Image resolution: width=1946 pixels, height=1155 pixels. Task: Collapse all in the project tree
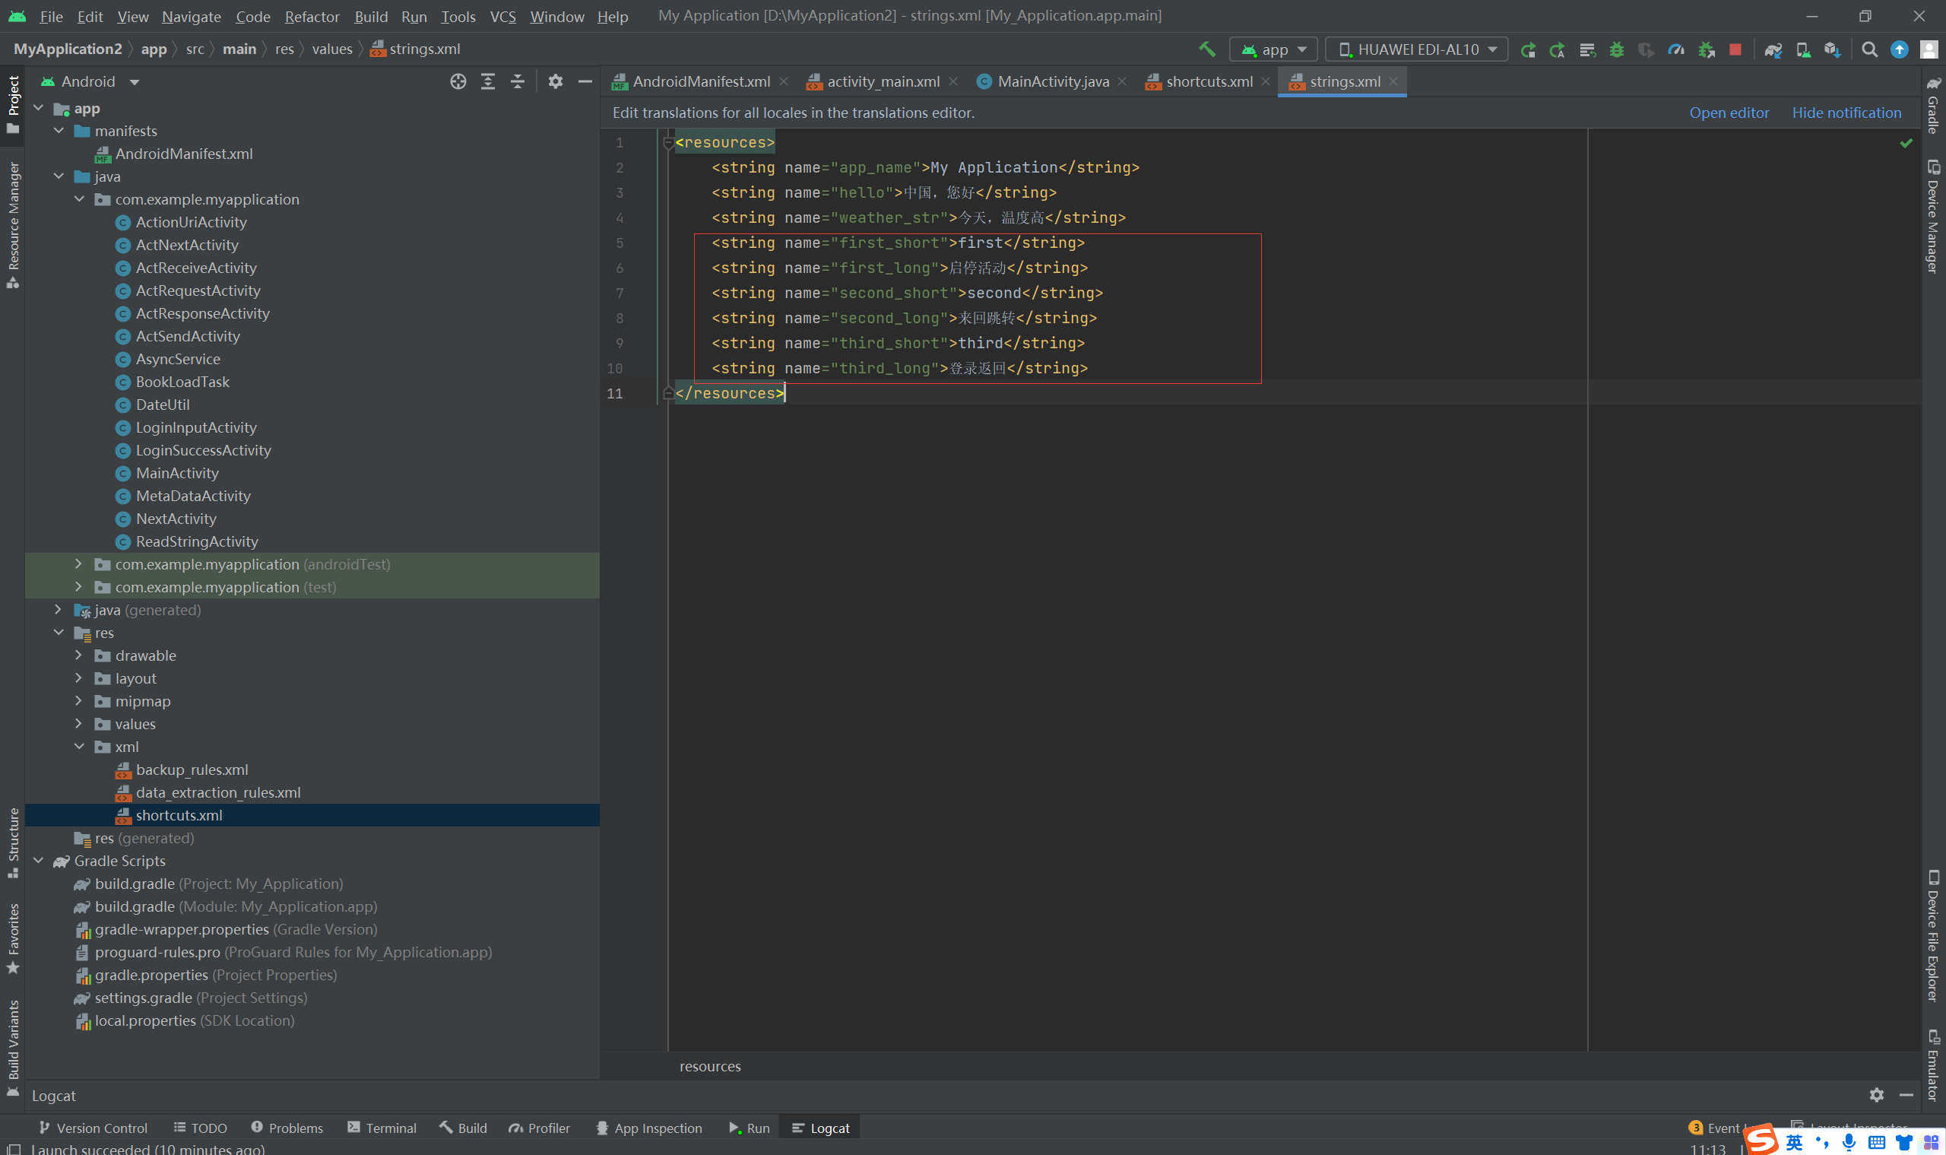point(518,81)
